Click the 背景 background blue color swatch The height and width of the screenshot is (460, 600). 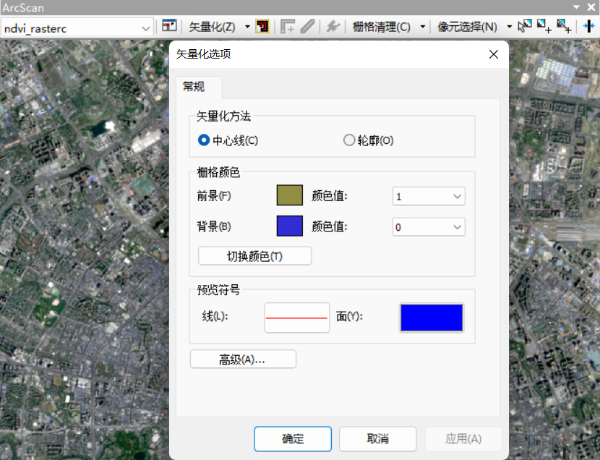(290, 226)
